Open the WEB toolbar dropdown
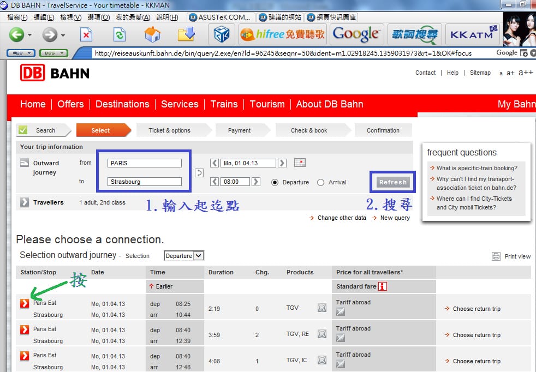 pos(21,53)
